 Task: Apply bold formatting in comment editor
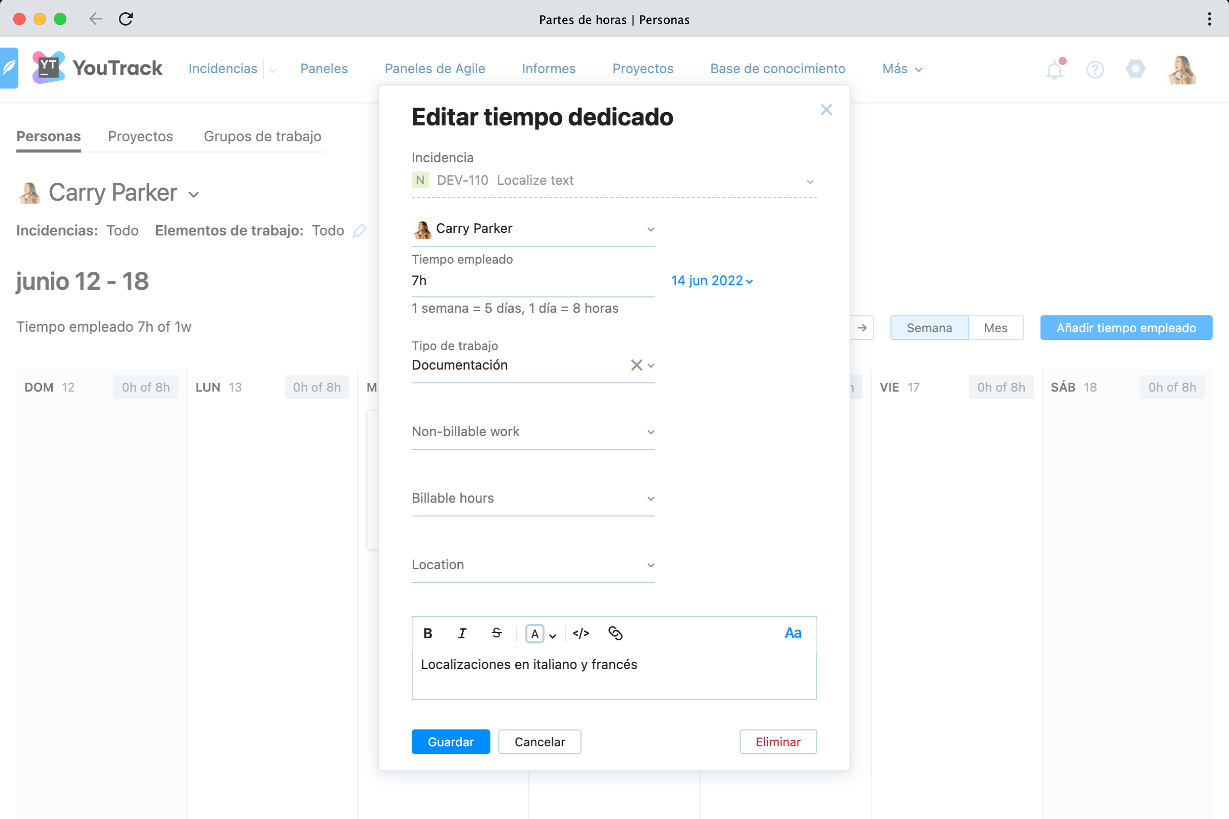tap(428, 634)
